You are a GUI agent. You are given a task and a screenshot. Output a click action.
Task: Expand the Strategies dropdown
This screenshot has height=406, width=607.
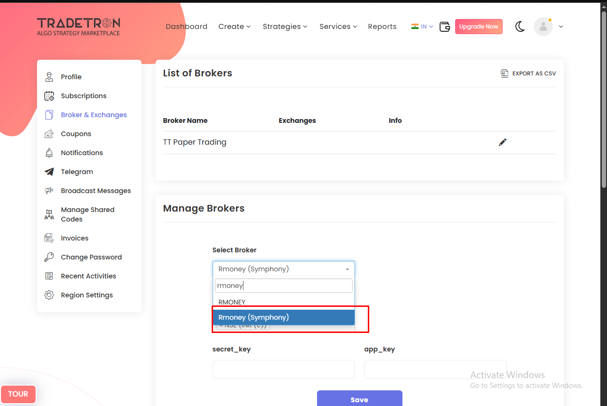click(285, 27)
